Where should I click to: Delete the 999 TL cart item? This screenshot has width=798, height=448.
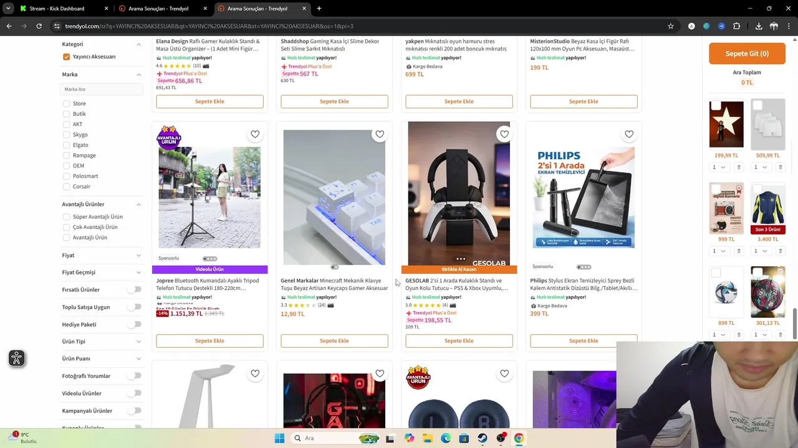click(739, 251)
